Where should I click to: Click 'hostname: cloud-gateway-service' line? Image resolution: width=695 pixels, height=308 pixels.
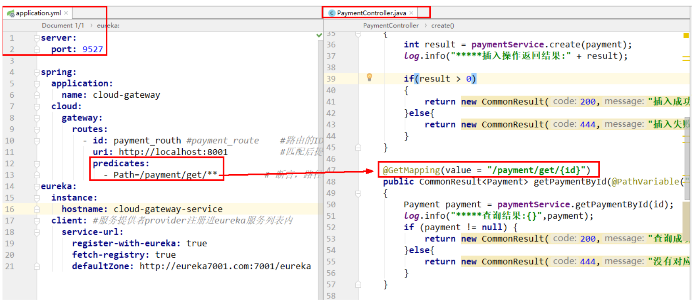click(142, 209)
